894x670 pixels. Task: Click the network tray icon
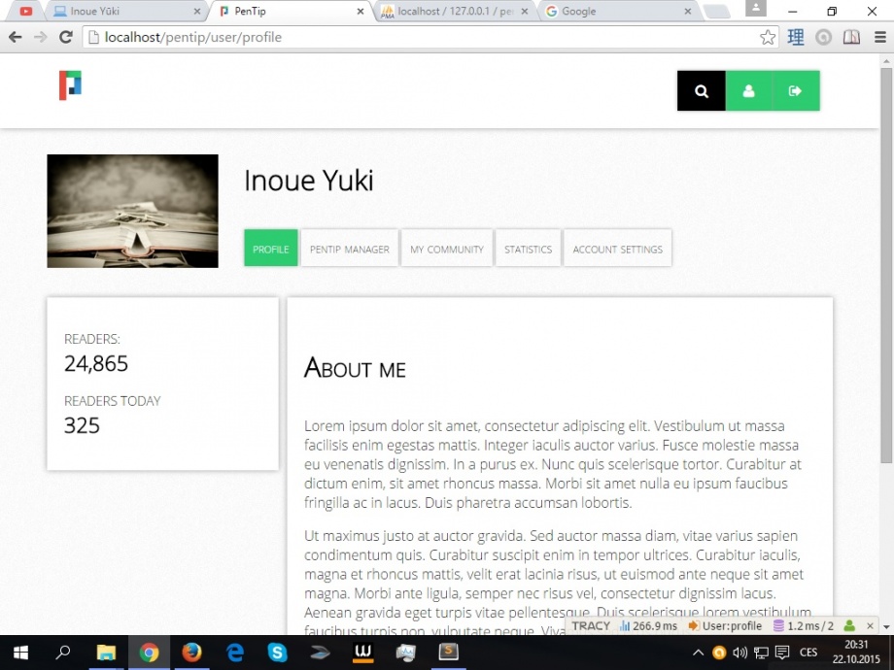[x=761, y=653]
